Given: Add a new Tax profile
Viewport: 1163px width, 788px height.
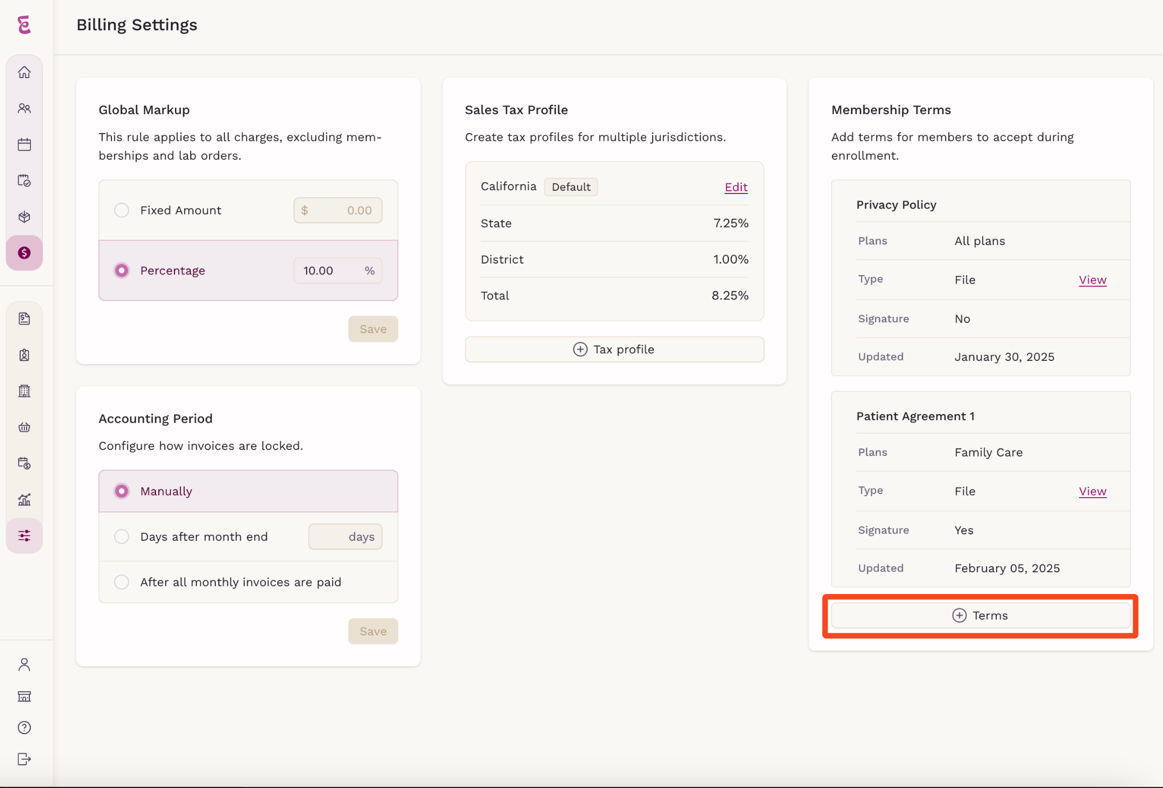Looking at the screenshot, I should tap(614, 349).
